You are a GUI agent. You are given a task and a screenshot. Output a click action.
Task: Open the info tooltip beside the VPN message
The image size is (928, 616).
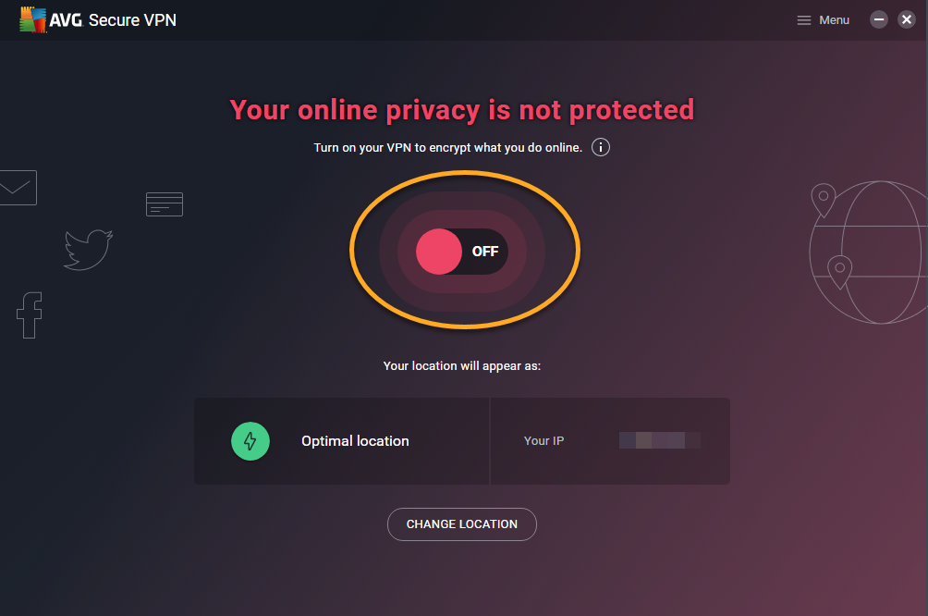(600, 147)
